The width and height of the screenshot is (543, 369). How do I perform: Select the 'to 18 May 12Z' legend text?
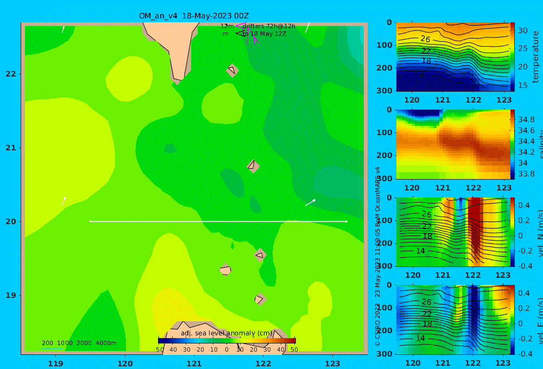pyautogui.click(x=264, y=34)
